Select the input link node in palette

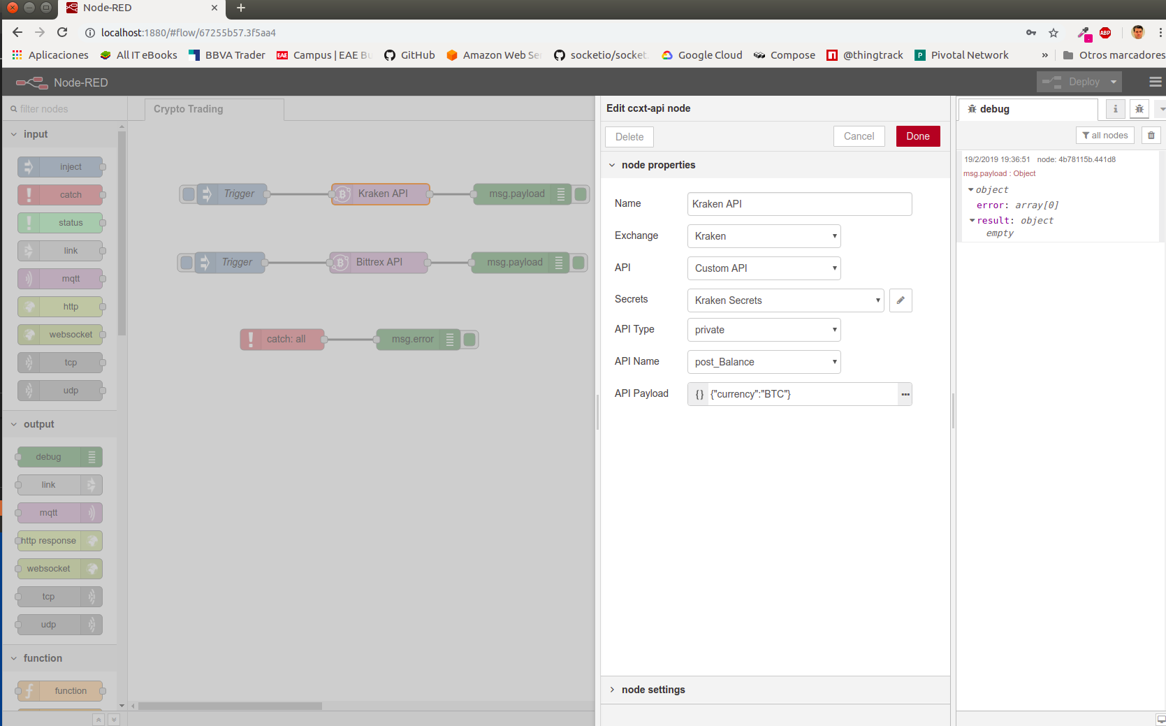[x=61, y=251]
